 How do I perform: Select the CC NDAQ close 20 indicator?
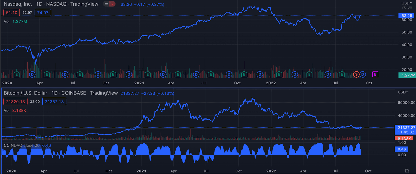click(22, 145)
